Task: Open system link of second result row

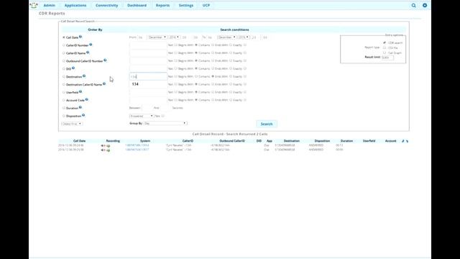Action: pyautogui.click(x=137, y=150)
